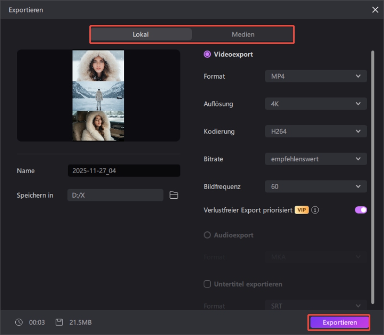
Task: Close the Exportieren dialog
Action: click(x=375, y=9)
